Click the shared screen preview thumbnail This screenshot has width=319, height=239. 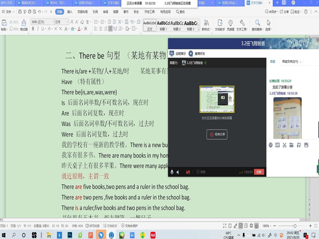(x=217, y=100)
